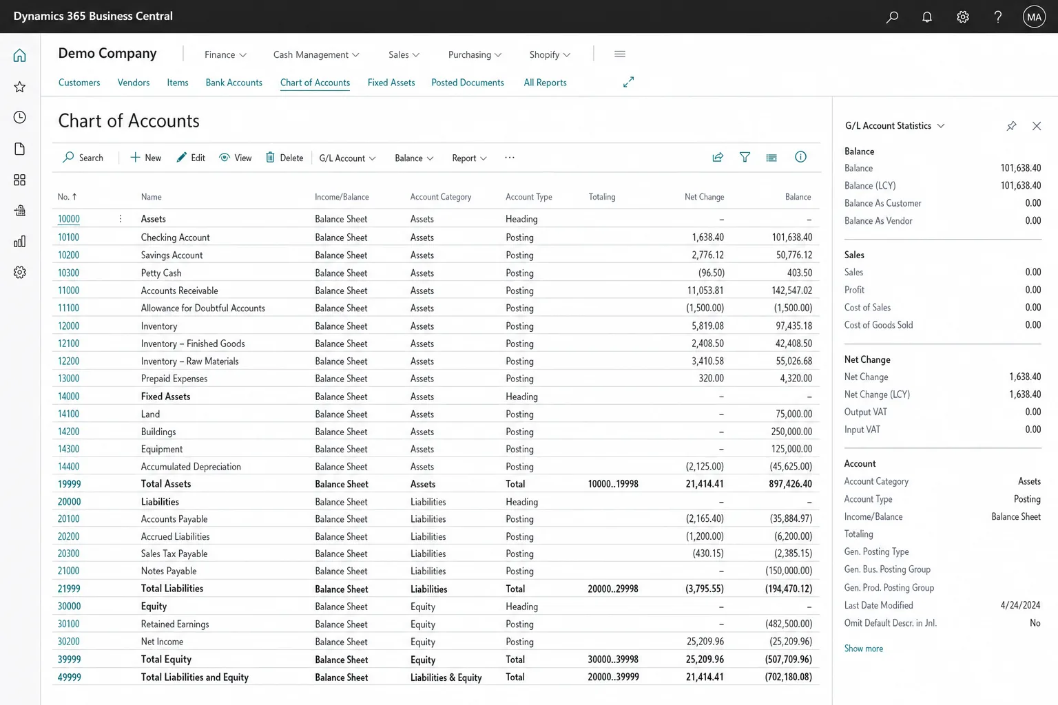
Task: Click Show more in statistics pane
Action: click(x=864, y=649)
